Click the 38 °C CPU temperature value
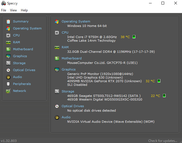This screenshot has height=143, width=182. 125,37
